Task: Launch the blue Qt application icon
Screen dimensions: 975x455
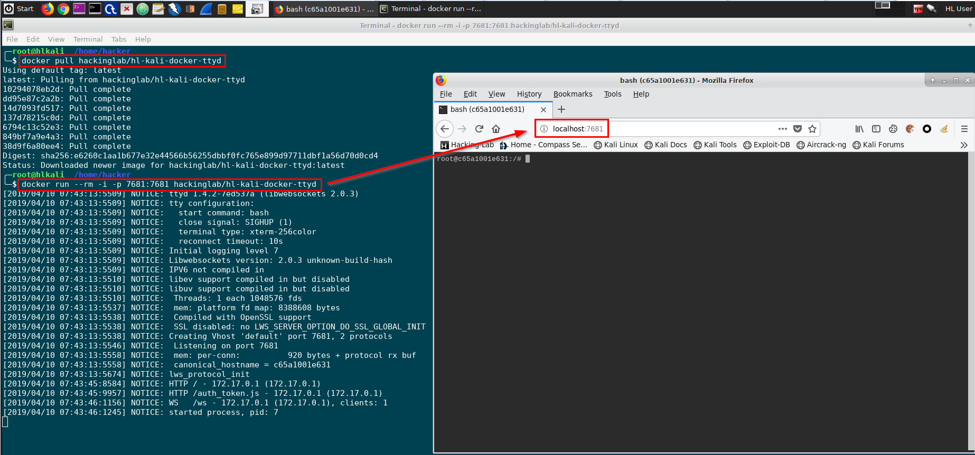Action: (111, 8)
